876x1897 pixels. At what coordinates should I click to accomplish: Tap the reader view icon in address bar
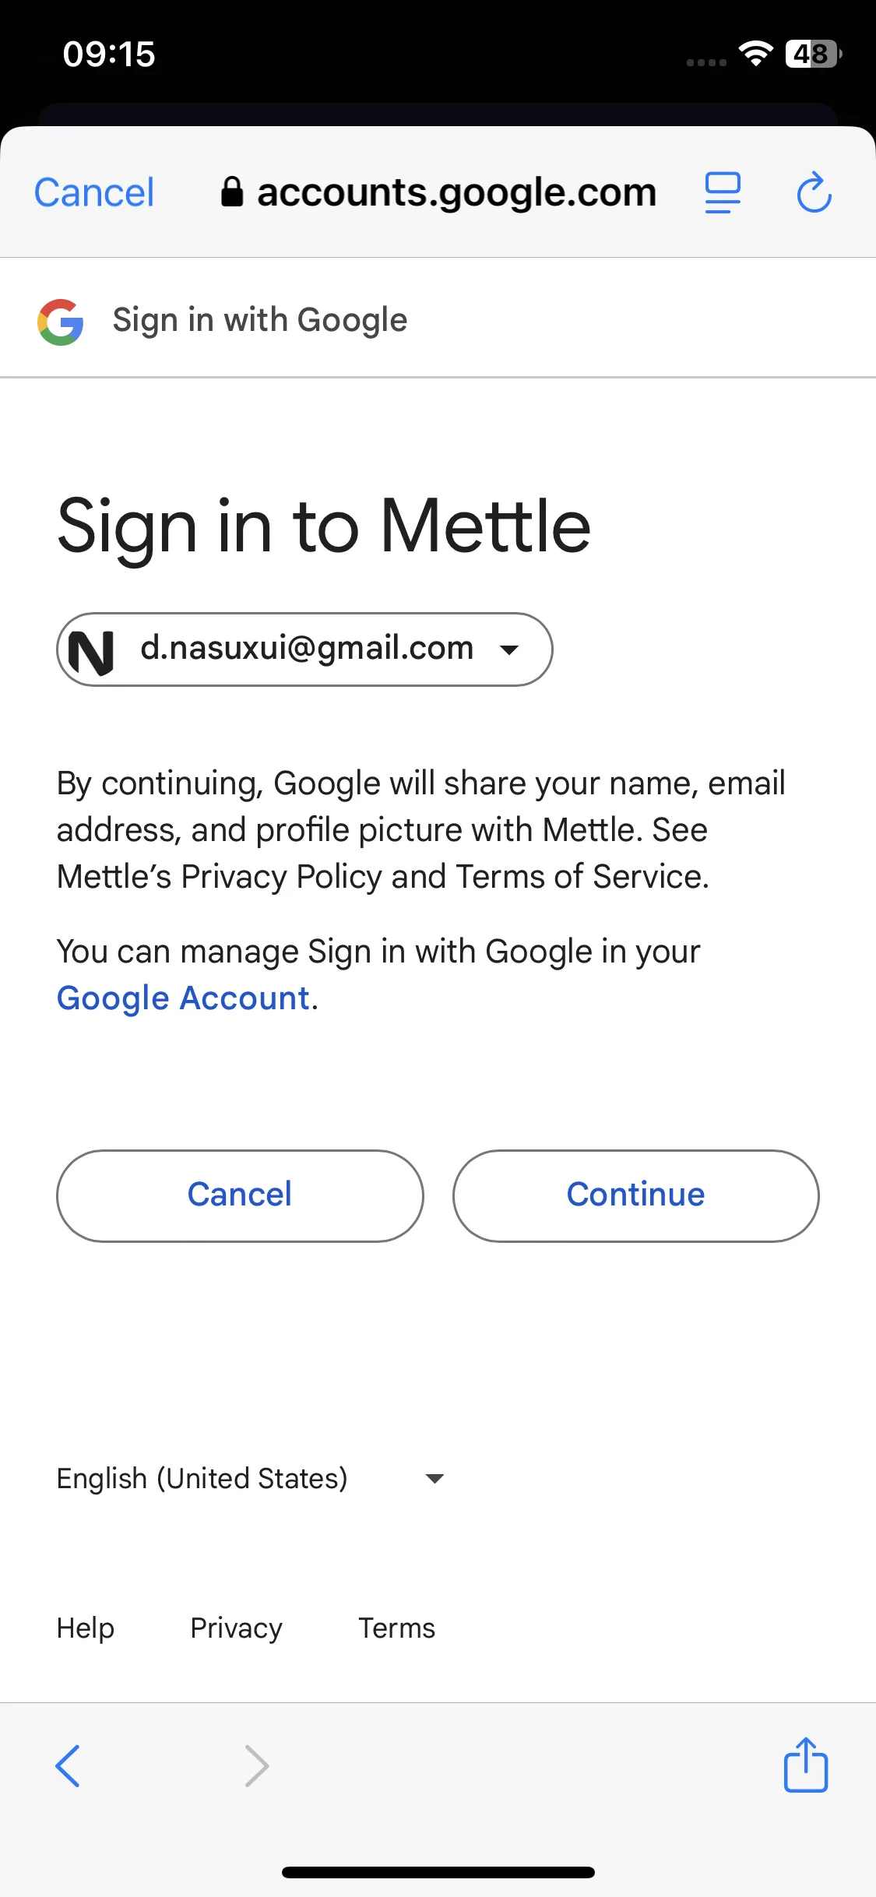pyautogui.click(x=723, y=192)
